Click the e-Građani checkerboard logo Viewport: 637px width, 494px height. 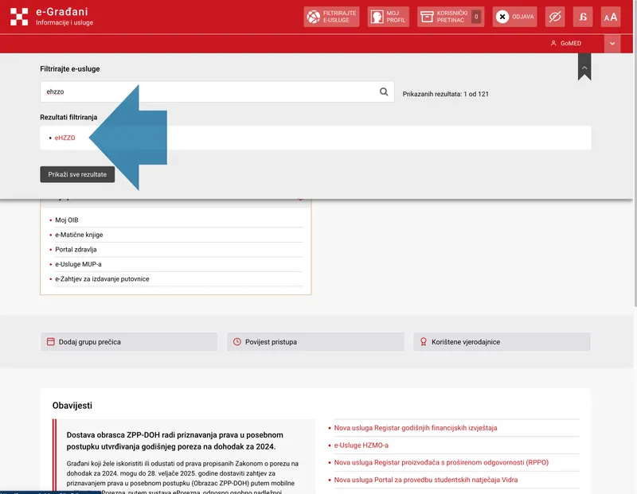[19, 17]
